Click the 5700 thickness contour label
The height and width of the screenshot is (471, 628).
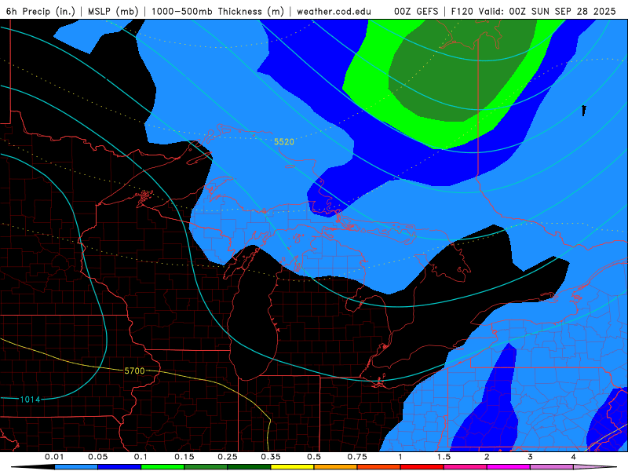click(134, 371)
